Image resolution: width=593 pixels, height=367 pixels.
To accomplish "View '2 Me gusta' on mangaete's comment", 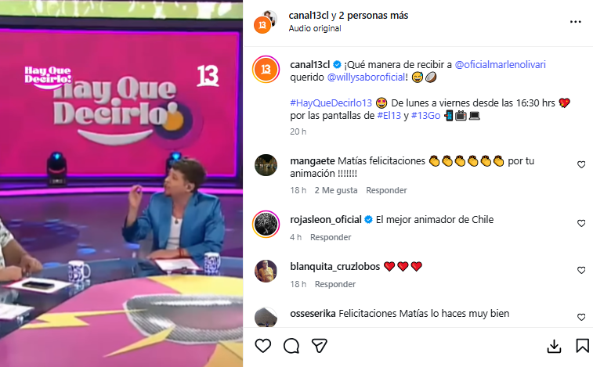I will click(336, 190).
